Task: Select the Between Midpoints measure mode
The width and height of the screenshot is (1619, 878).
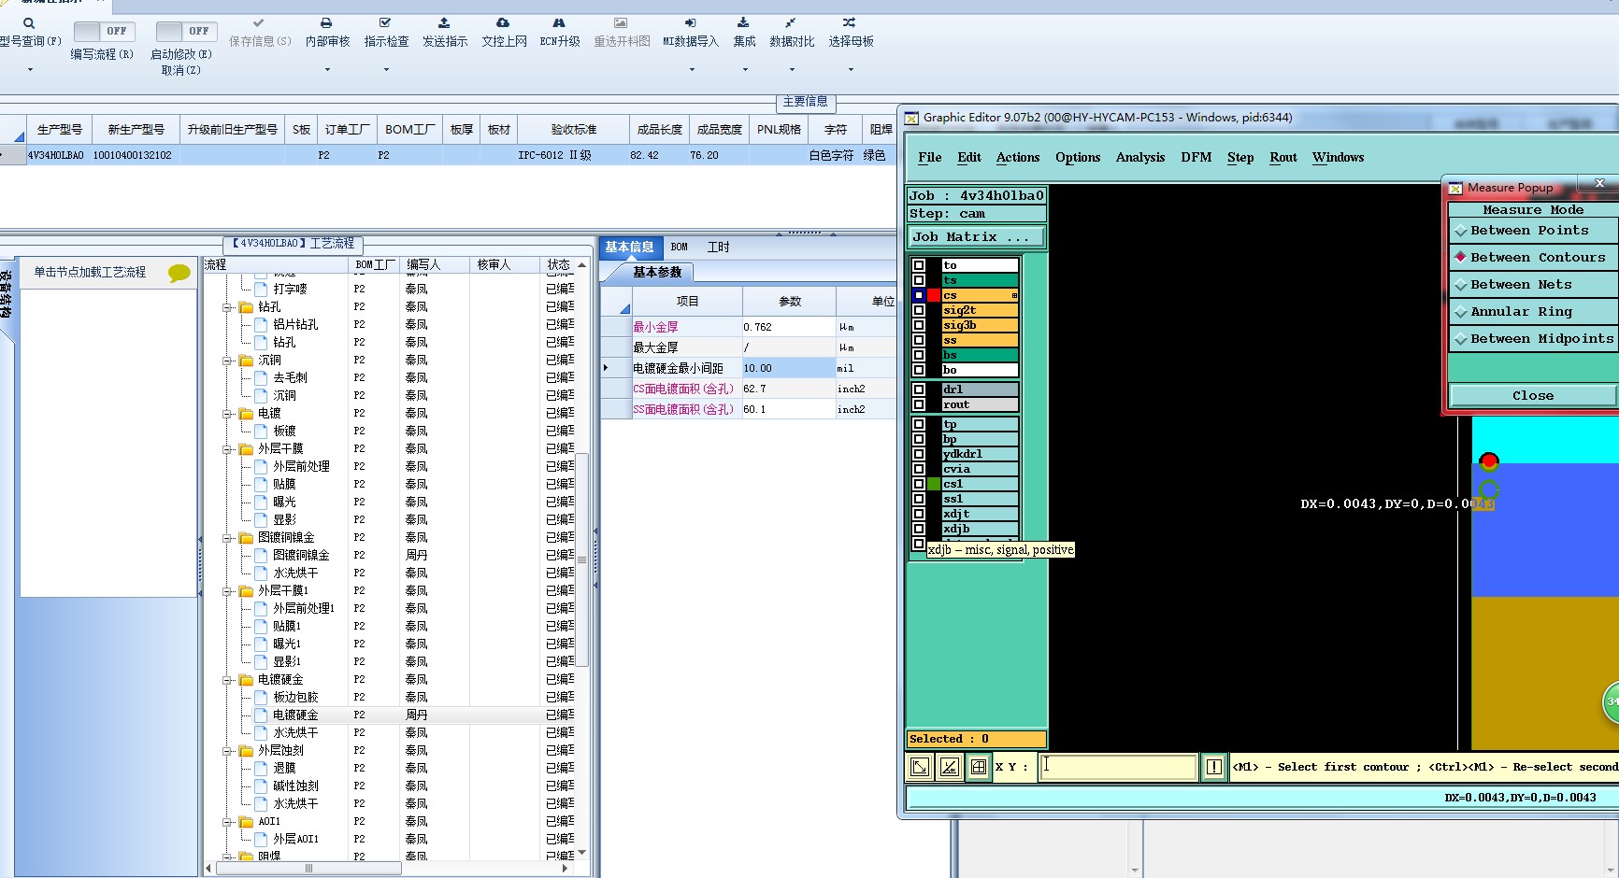Action: point(1533,339)
